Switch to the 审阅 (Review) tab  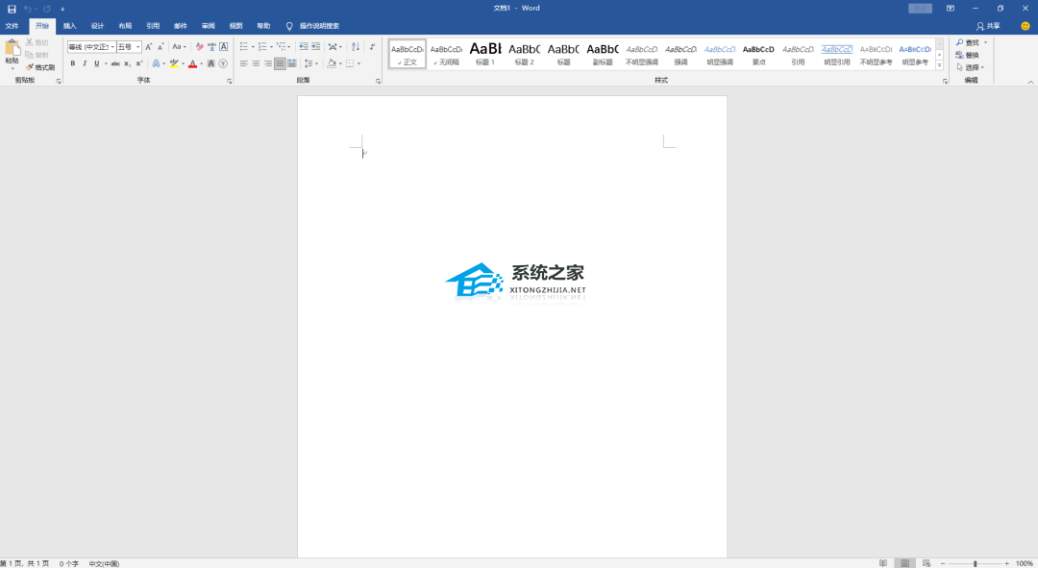[x=209, y=26]
